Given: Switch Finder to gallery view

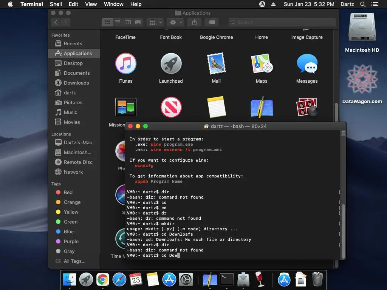Looking at the screenshot, I should coord(138,22).
